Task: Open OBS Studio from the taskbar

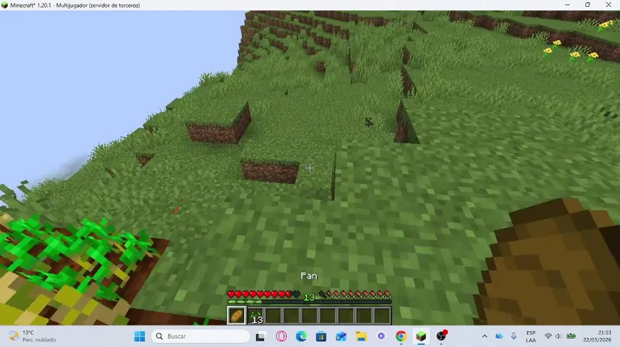Action: point(441,336)
